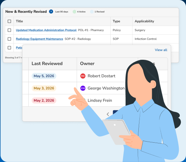Open Updated Medication Administration Protocol link
Viewport: 186px width, 162px height.
pos(46,30)
